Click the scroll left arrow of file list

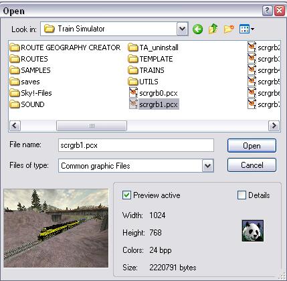[15, 126]
